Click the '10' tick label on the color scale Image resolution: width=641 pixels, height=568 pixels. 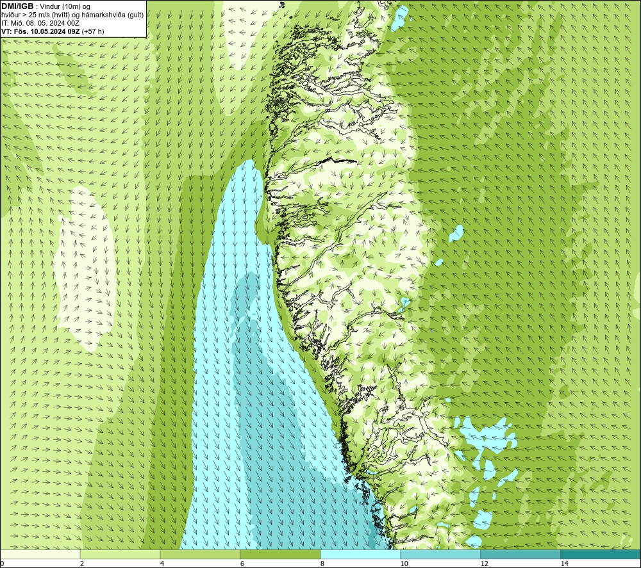click(404, 564)
